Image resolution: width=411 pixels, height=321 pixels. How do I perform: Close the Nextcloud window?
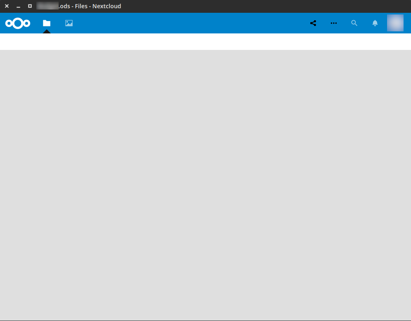6,6
